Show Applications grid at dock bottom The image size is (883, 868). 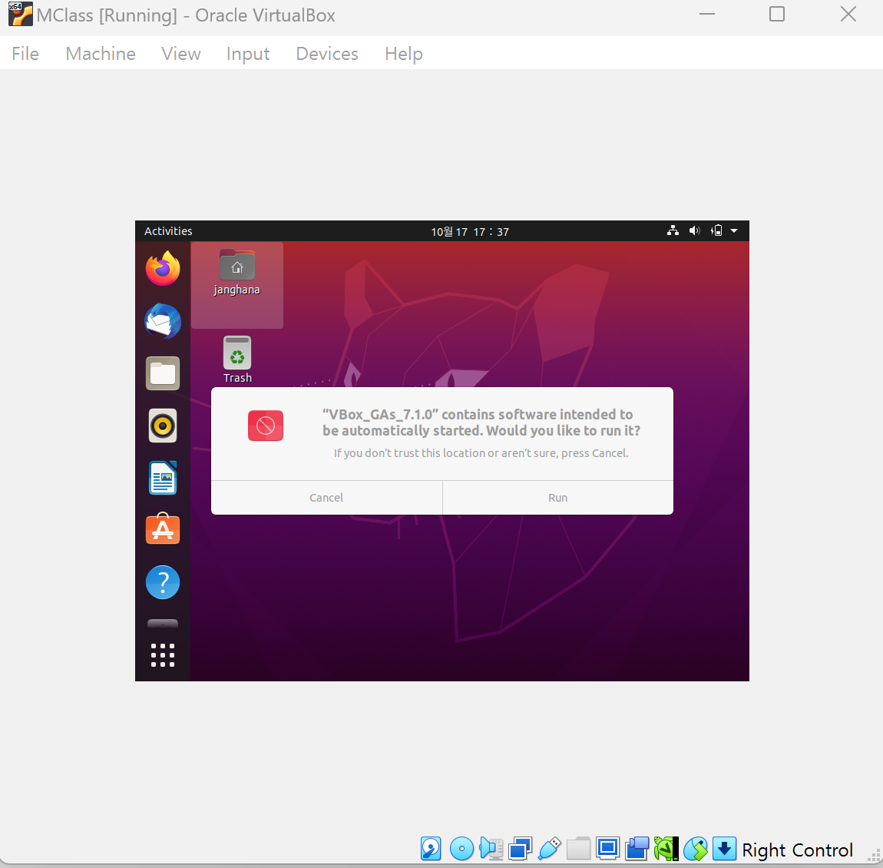(x=163, y=655)
